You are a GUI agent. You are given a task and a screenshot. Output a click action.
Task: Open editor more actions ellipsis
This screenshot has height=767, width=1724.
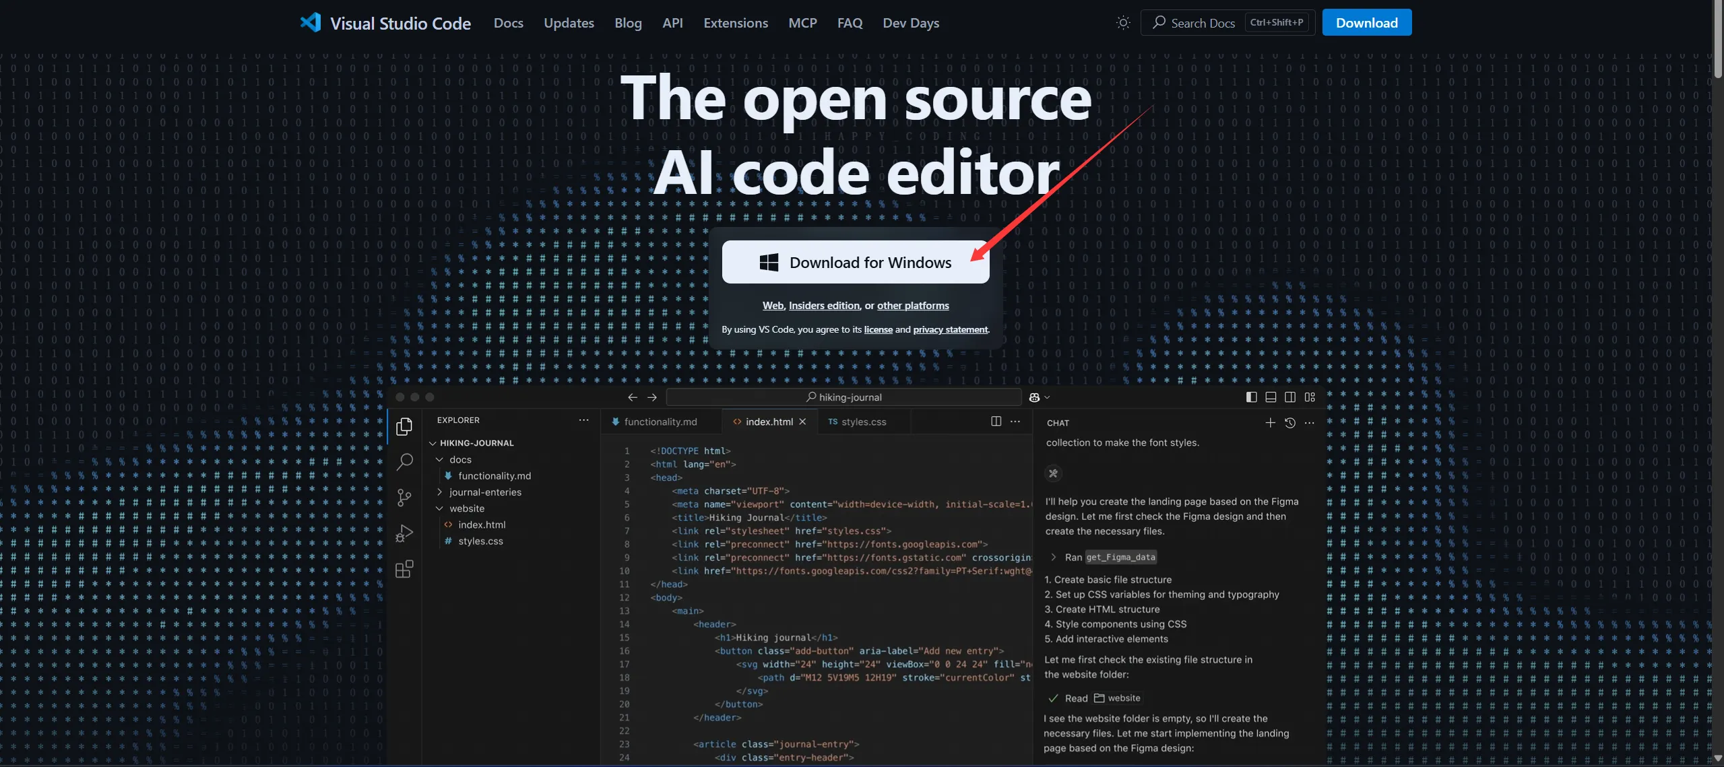(1015, 422)
